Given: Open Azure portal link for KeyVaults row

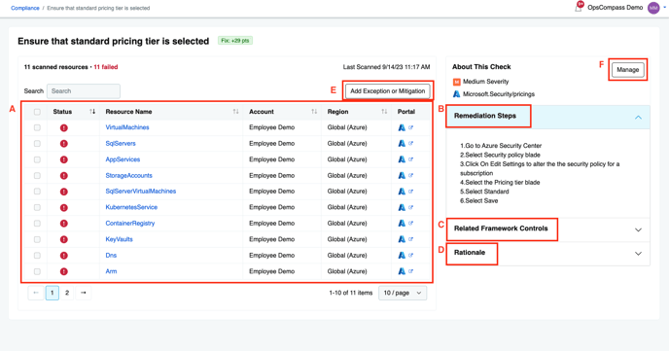Looking at the screenshot, I should click(x=410, y=239).
